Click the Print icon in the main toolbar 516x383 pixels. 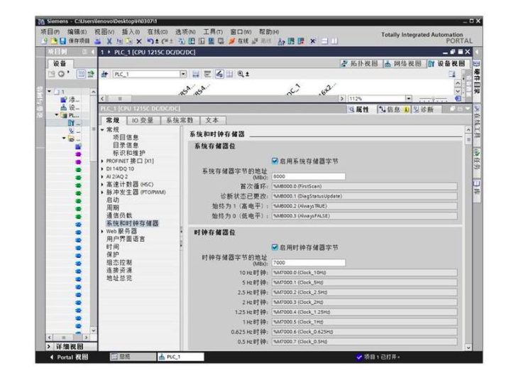(x=98, y=41)
